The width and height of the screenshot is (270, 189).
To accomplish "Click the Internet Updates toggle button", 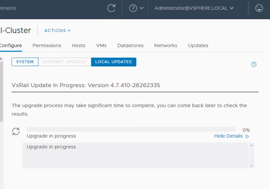I will click(64, 62).
